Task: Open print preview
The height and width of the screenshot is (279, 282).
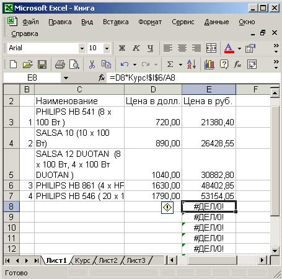Action: click(x=74, y=64)
